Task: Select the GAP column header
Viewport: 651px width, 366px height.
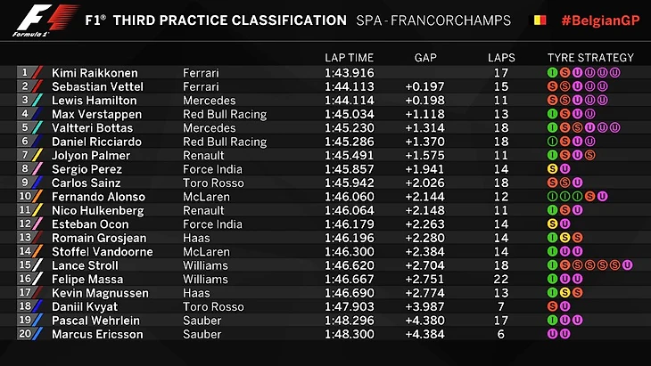Action: tap(425, 58)
